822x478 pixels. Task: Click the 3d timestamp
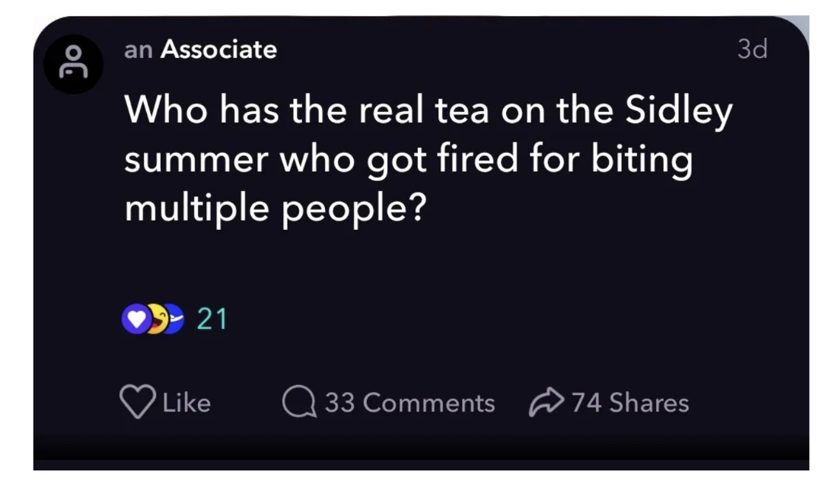coord(752,50)
